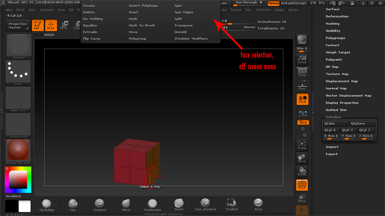Viewport: 385px width, 216px height.
Task: Toggle Local rotation mode
Action: click(303, 99)
